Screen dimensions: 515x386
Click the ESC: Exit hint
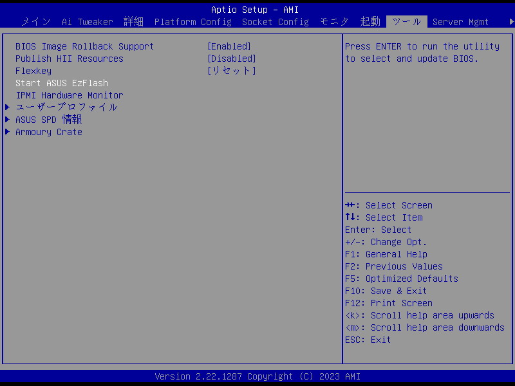click(368, 340)
